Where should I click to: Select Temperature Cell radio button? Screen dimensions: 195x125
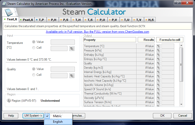[33, 48]
